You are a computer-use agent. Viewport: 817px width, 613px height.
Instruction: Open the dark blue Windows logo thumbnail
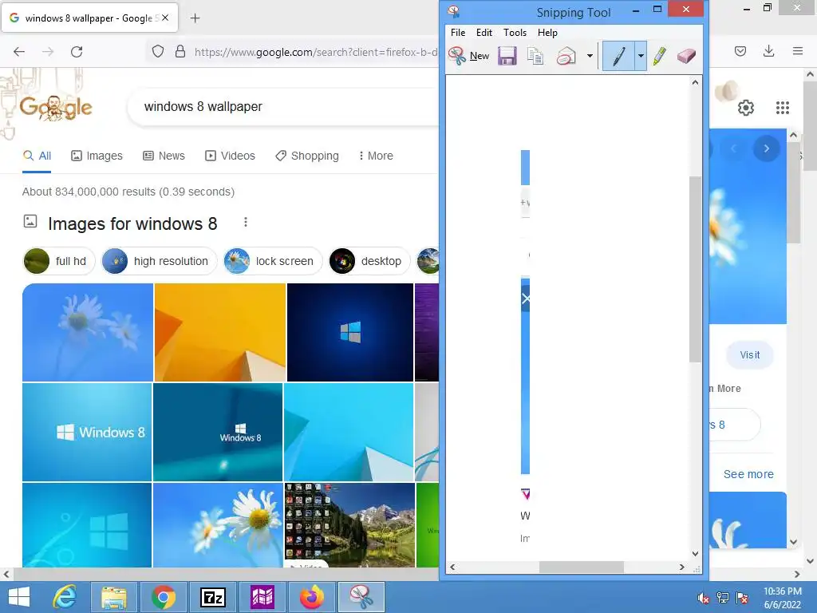tap(350, 332)
